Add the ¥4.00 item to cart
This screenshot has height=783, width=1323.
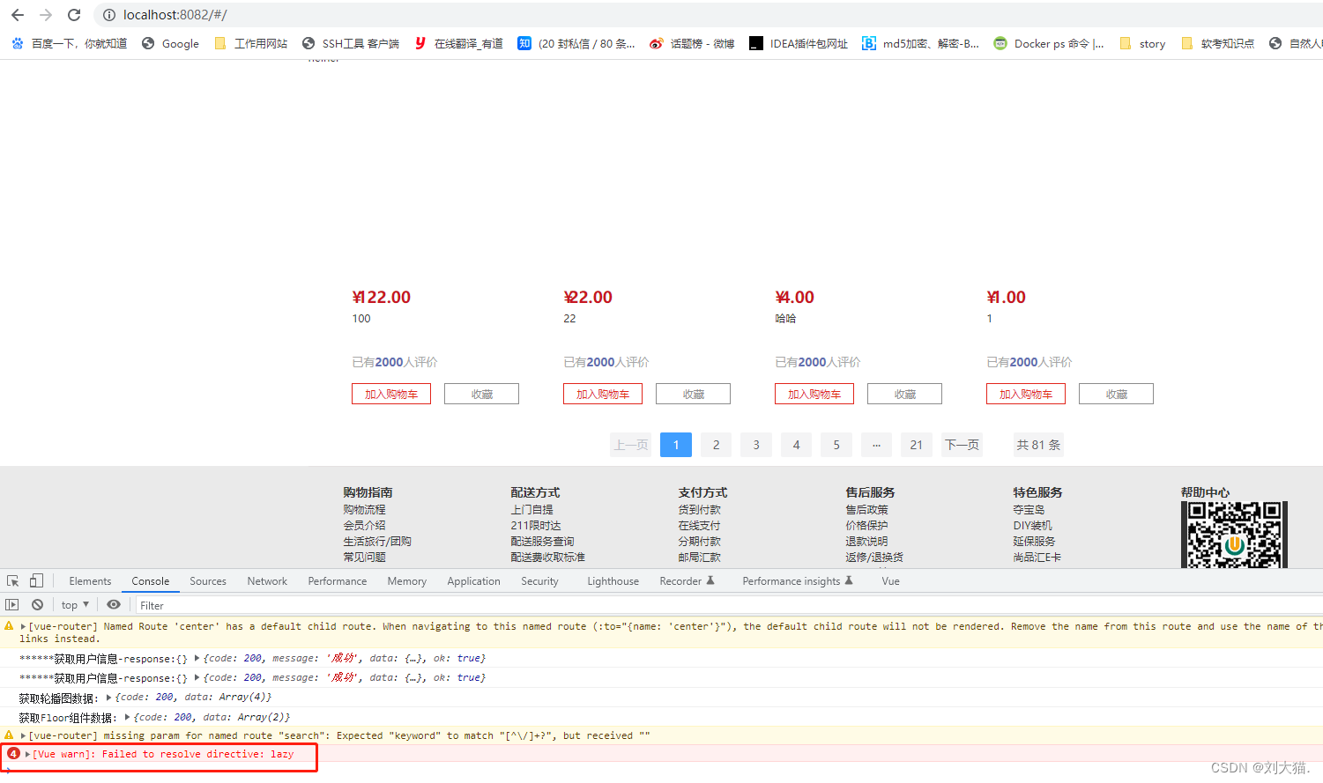(814, 394)
